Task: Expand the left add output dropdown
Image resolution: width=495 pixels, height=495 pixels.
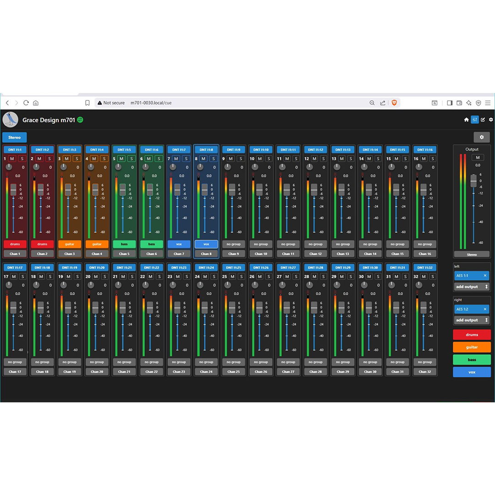Action: click(472, 287)
